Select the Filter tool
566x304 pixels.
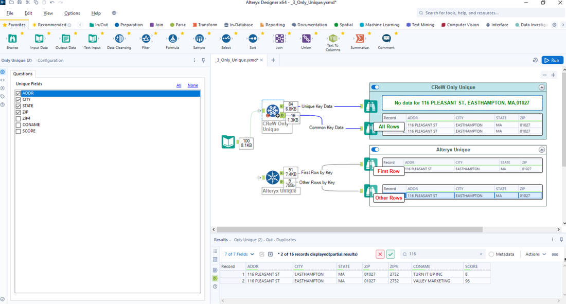146,38
